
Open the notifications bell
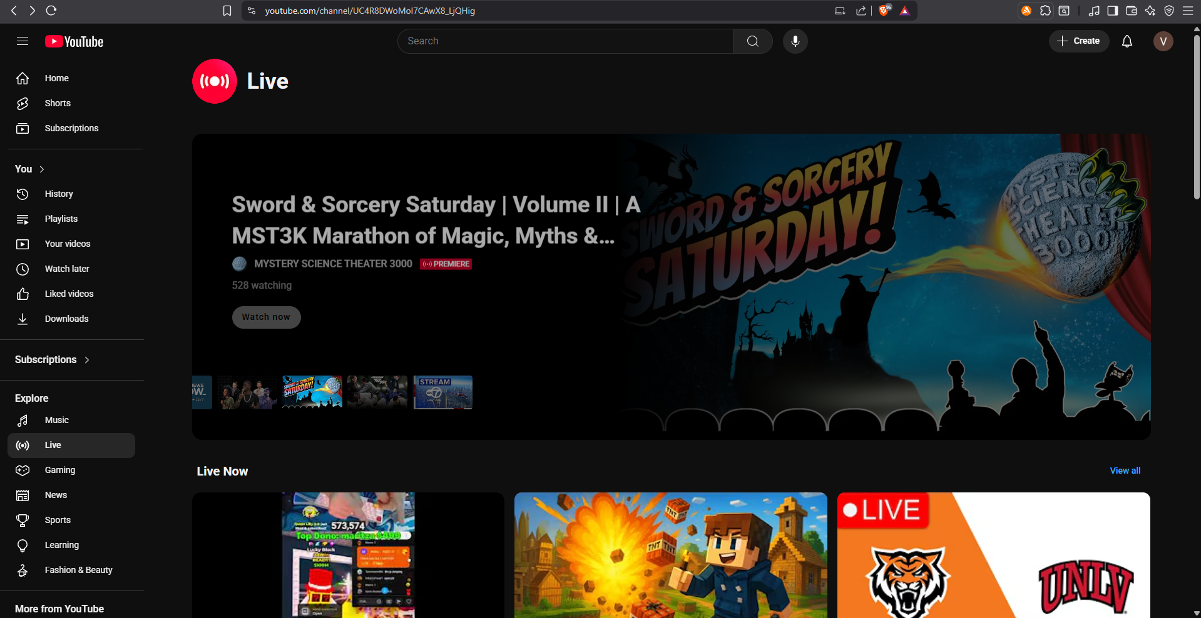tap(1127, 41)
